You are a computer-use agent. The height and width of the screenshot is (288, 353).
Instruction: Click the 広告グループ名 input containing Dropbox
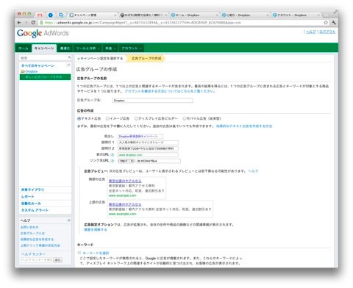pyautogui.click(x=153, y=101)
